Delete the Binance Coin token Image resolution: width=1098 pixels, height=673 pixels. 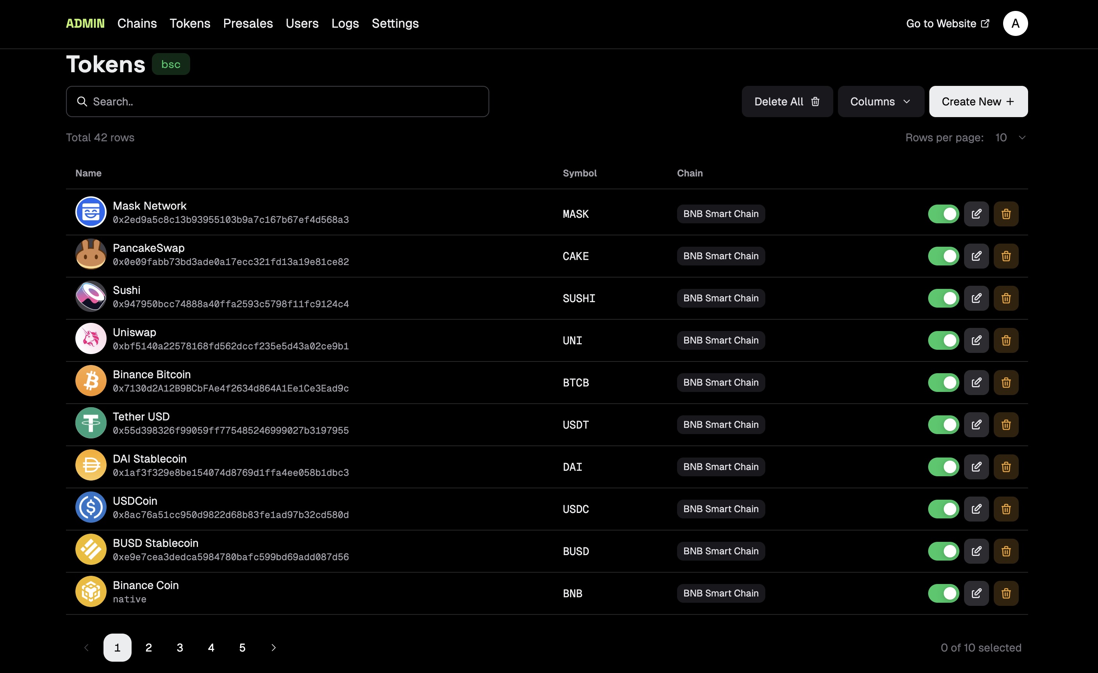pyautogui.click(x=1006, y=593)
